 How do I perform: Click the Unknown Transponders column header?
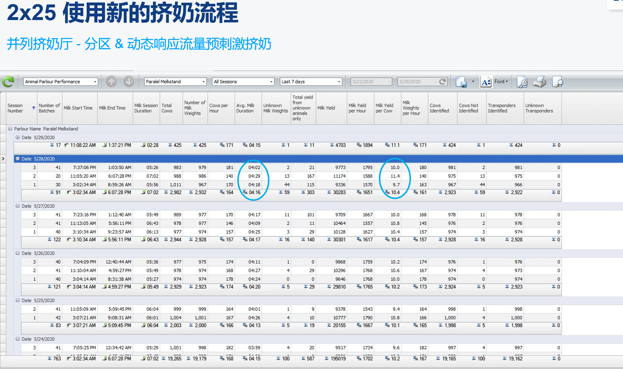pyautogui.click(x=543, y=108)
